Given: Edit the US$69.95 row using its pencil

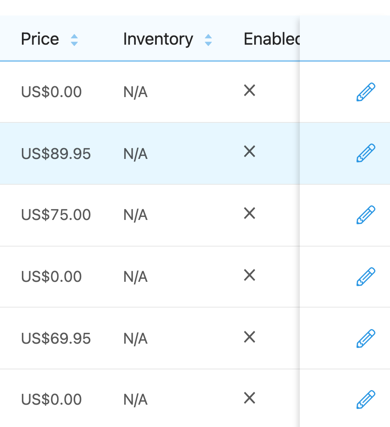Looking at the screenshot, I should click(366, 338).
